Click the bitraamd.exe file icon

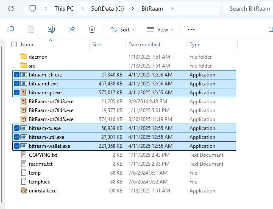[24, 84]
